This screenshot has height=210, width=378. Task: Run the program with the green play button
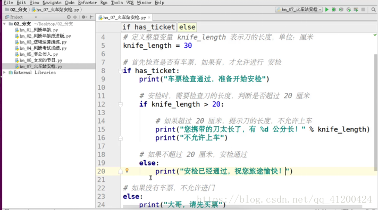pyautogui.click(x=327, y=10)
